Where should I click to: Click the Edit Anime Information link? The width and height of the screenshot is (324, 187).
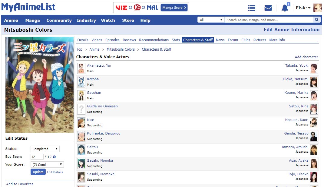[291, 30]
